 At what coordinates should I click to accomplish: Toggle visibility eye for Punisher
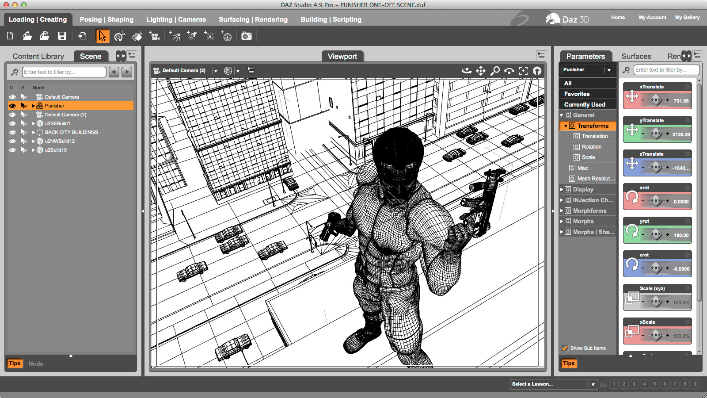click(12, 106)
